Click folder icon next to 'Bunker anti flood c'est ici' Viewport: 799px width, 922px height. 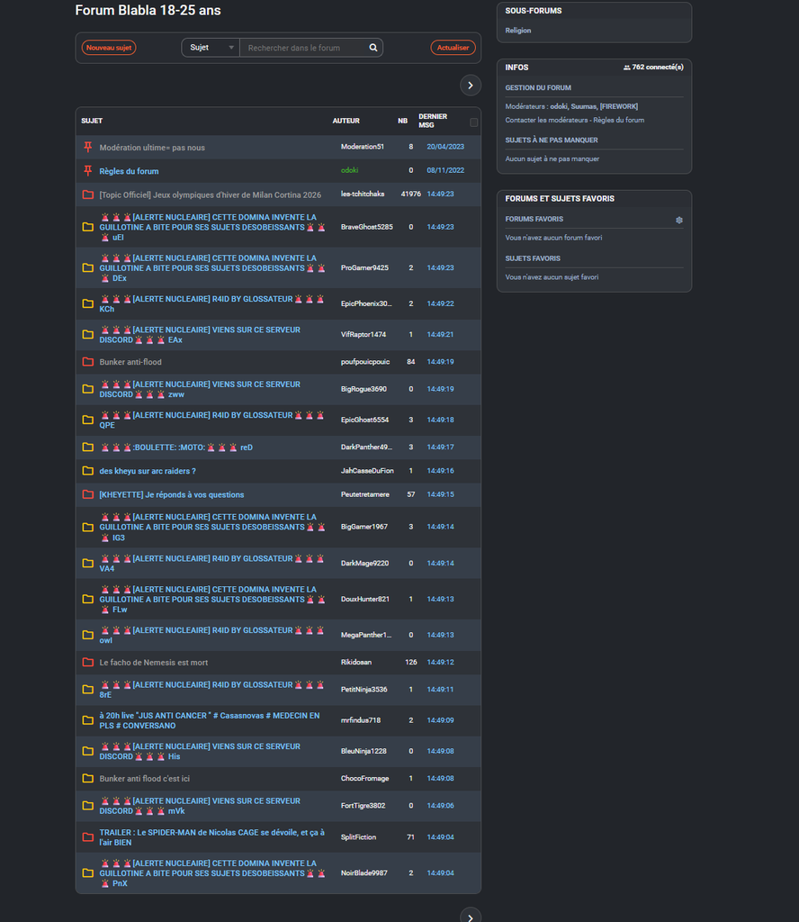87,779
